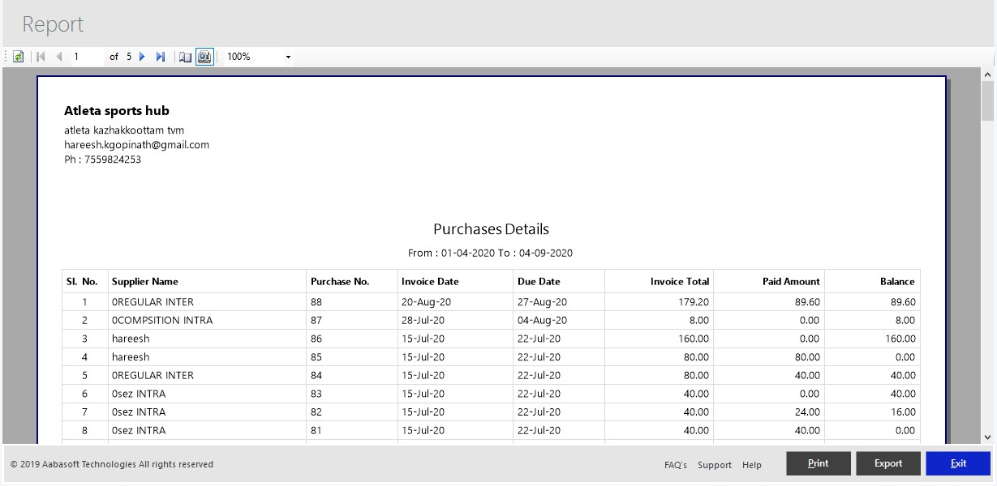Click invoice total 179.20
The width and height of the screenshot is (997, 486).
tap(694, 302)
